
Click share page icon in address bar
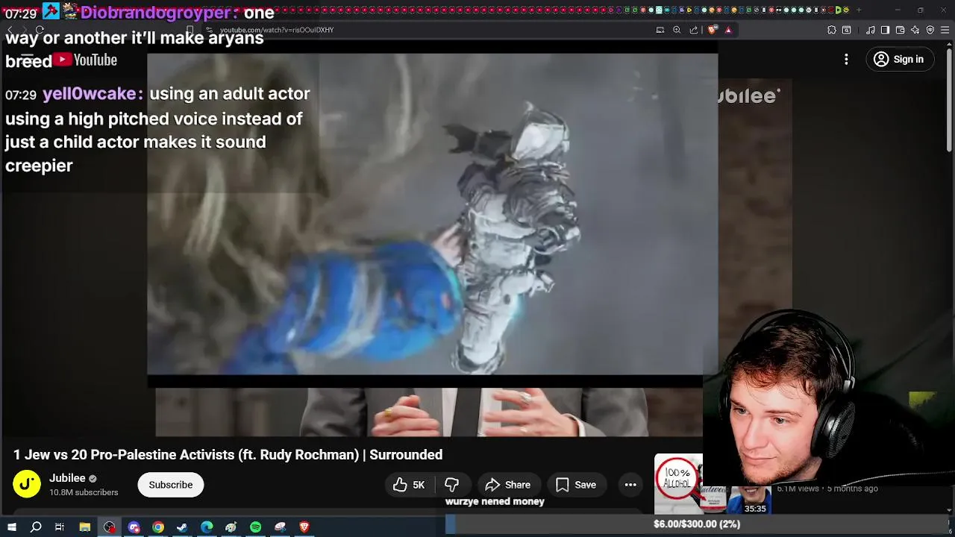694,30
